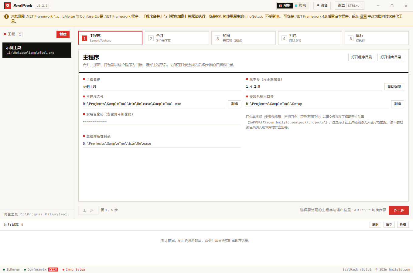Viewport: 413px width, 273px height.
Task: Open step 5 执行 tab
Action: 377,38
